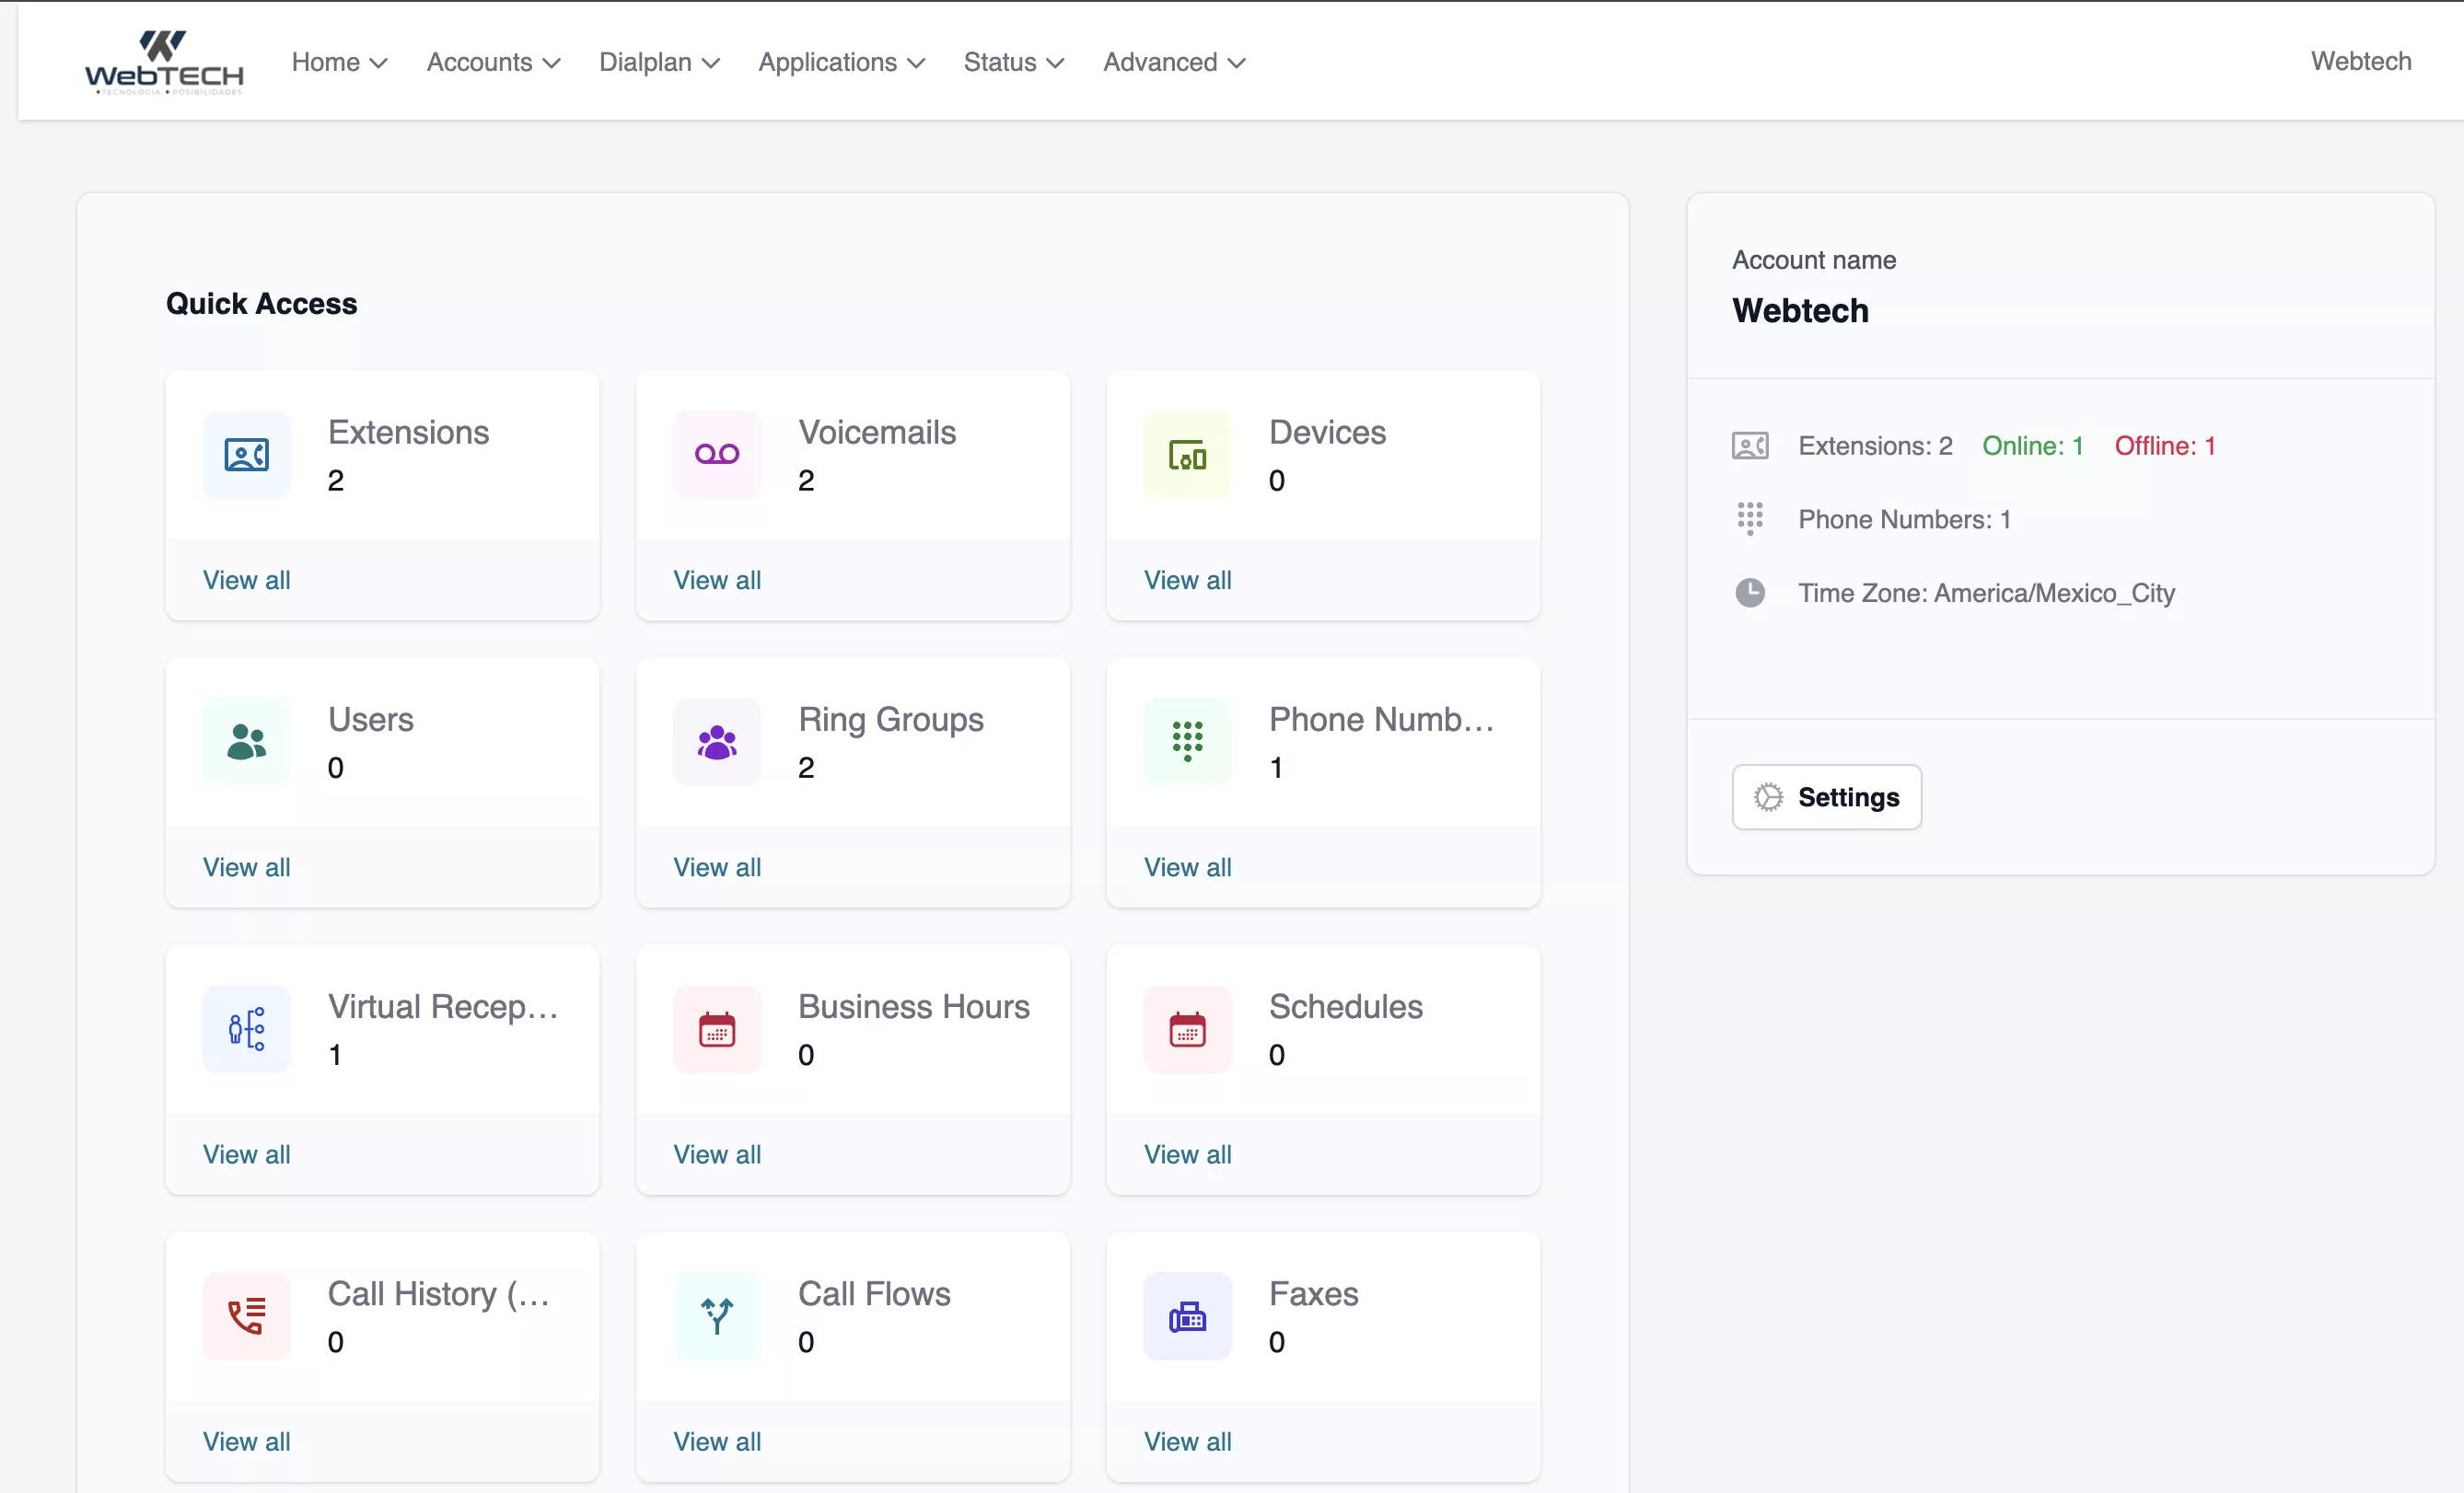
Task: Open the Status menu
Action: click(1013, 62)
